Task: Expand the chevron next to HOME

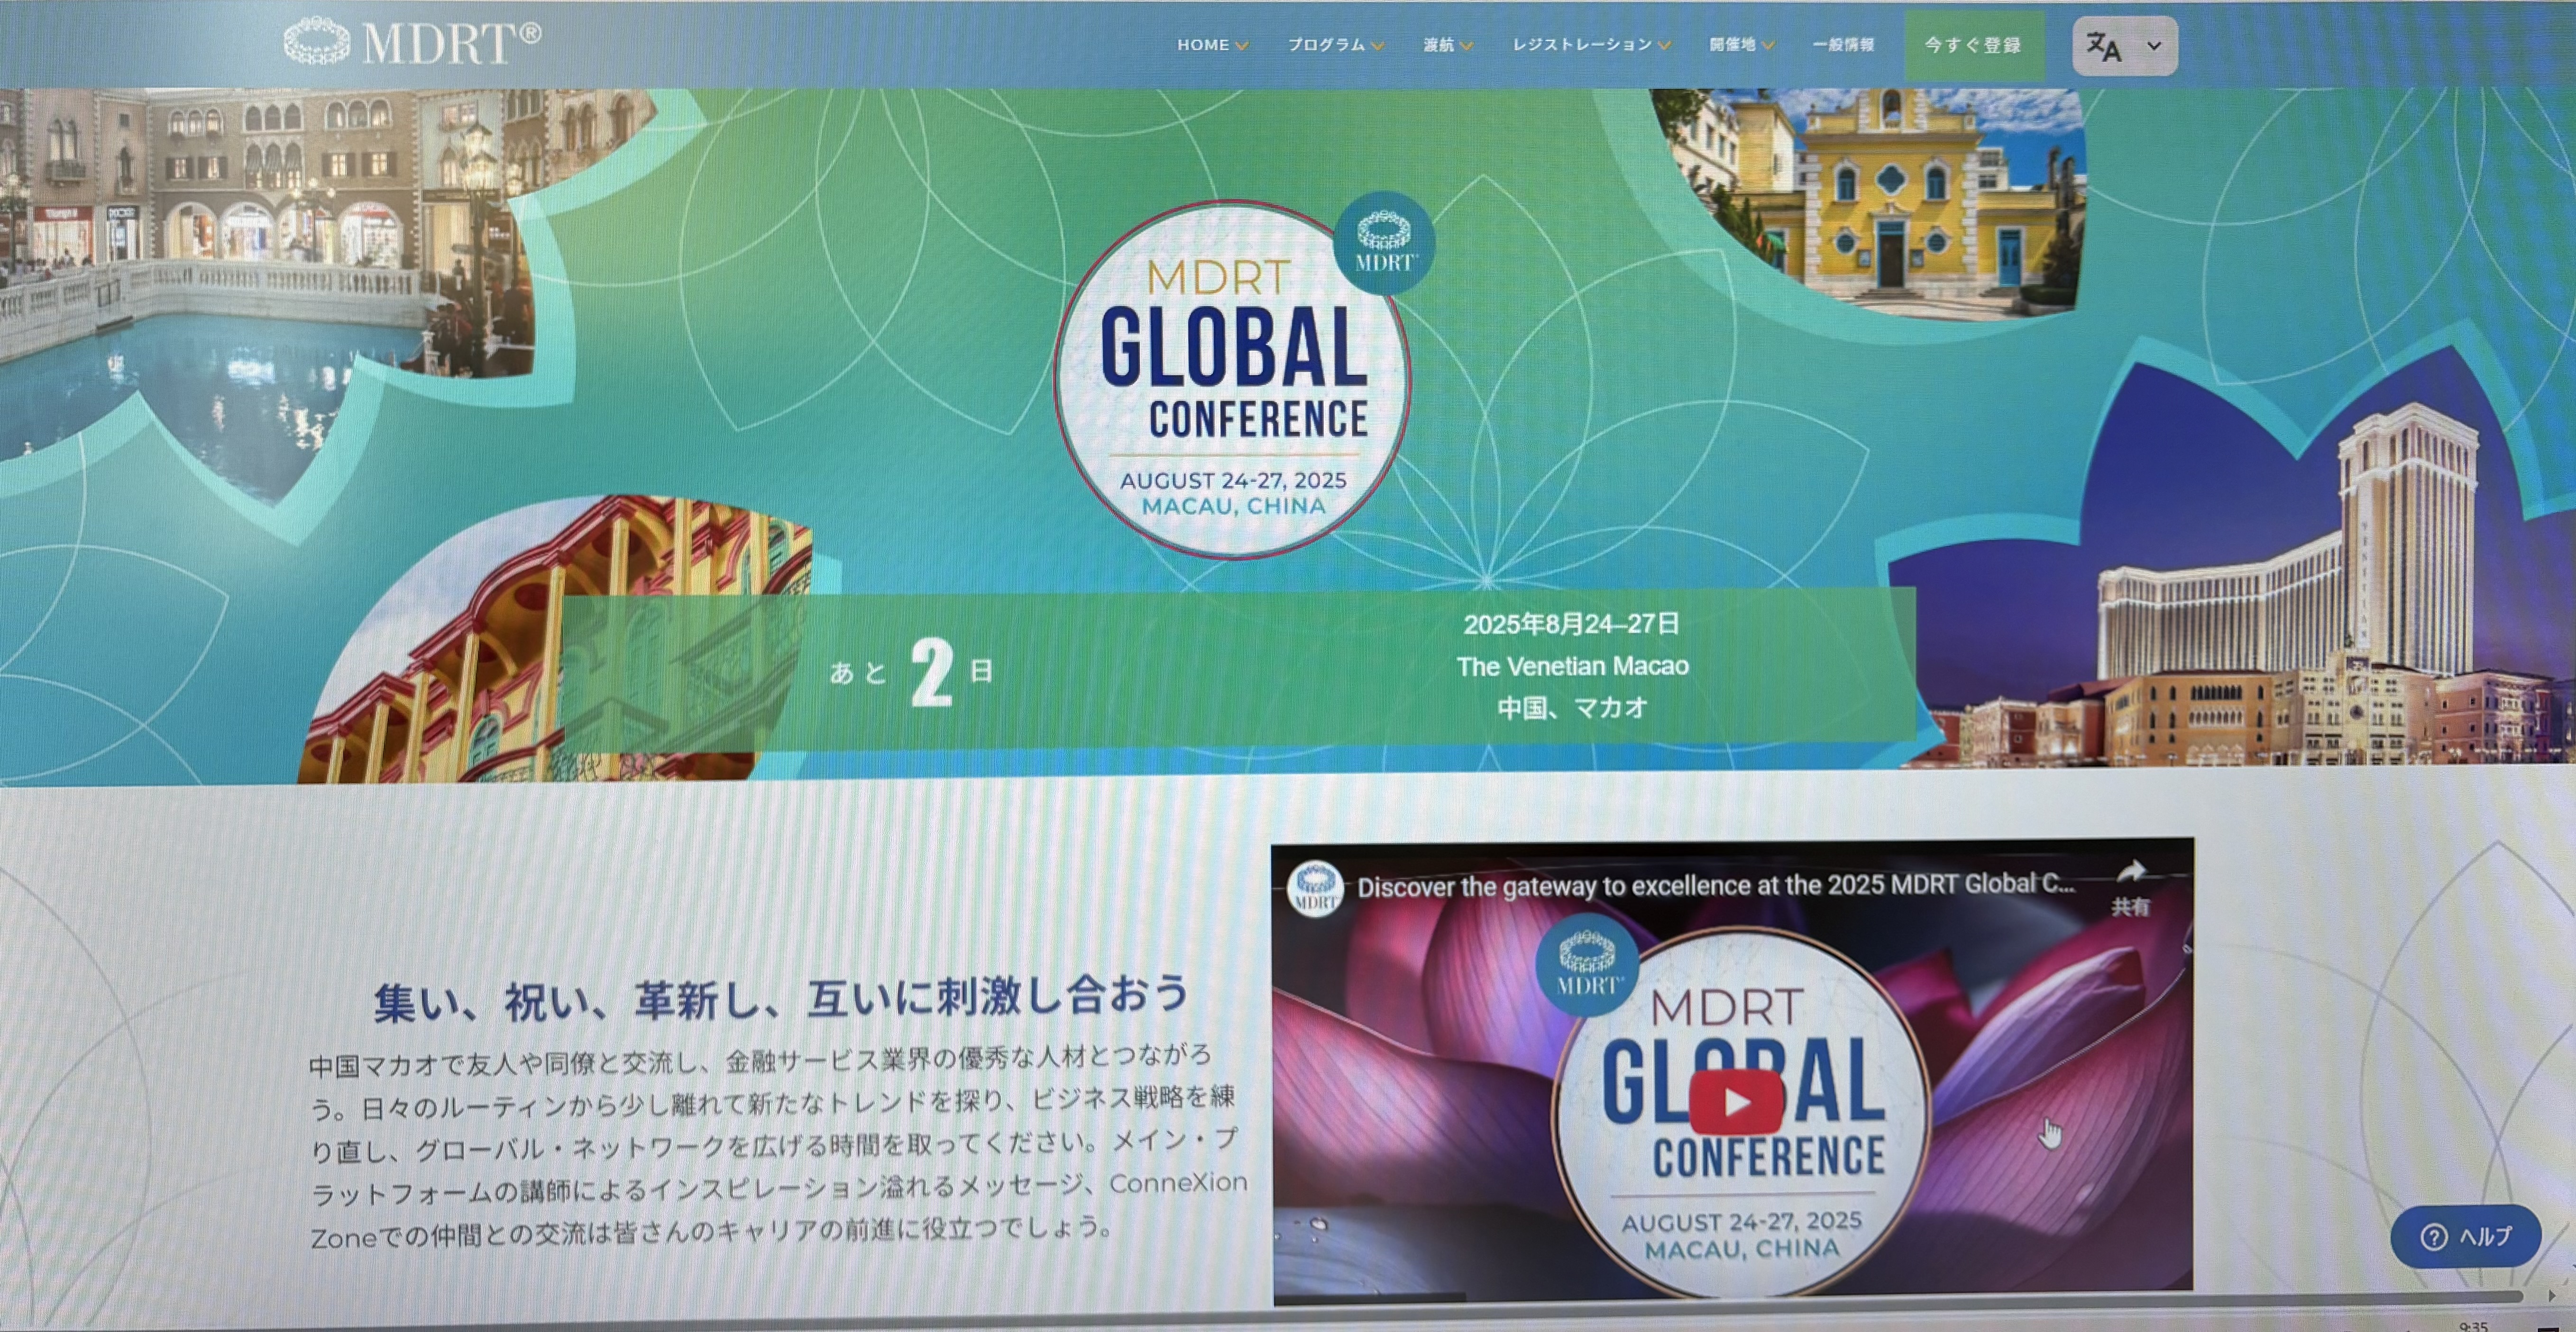Action: point(1242,46)
